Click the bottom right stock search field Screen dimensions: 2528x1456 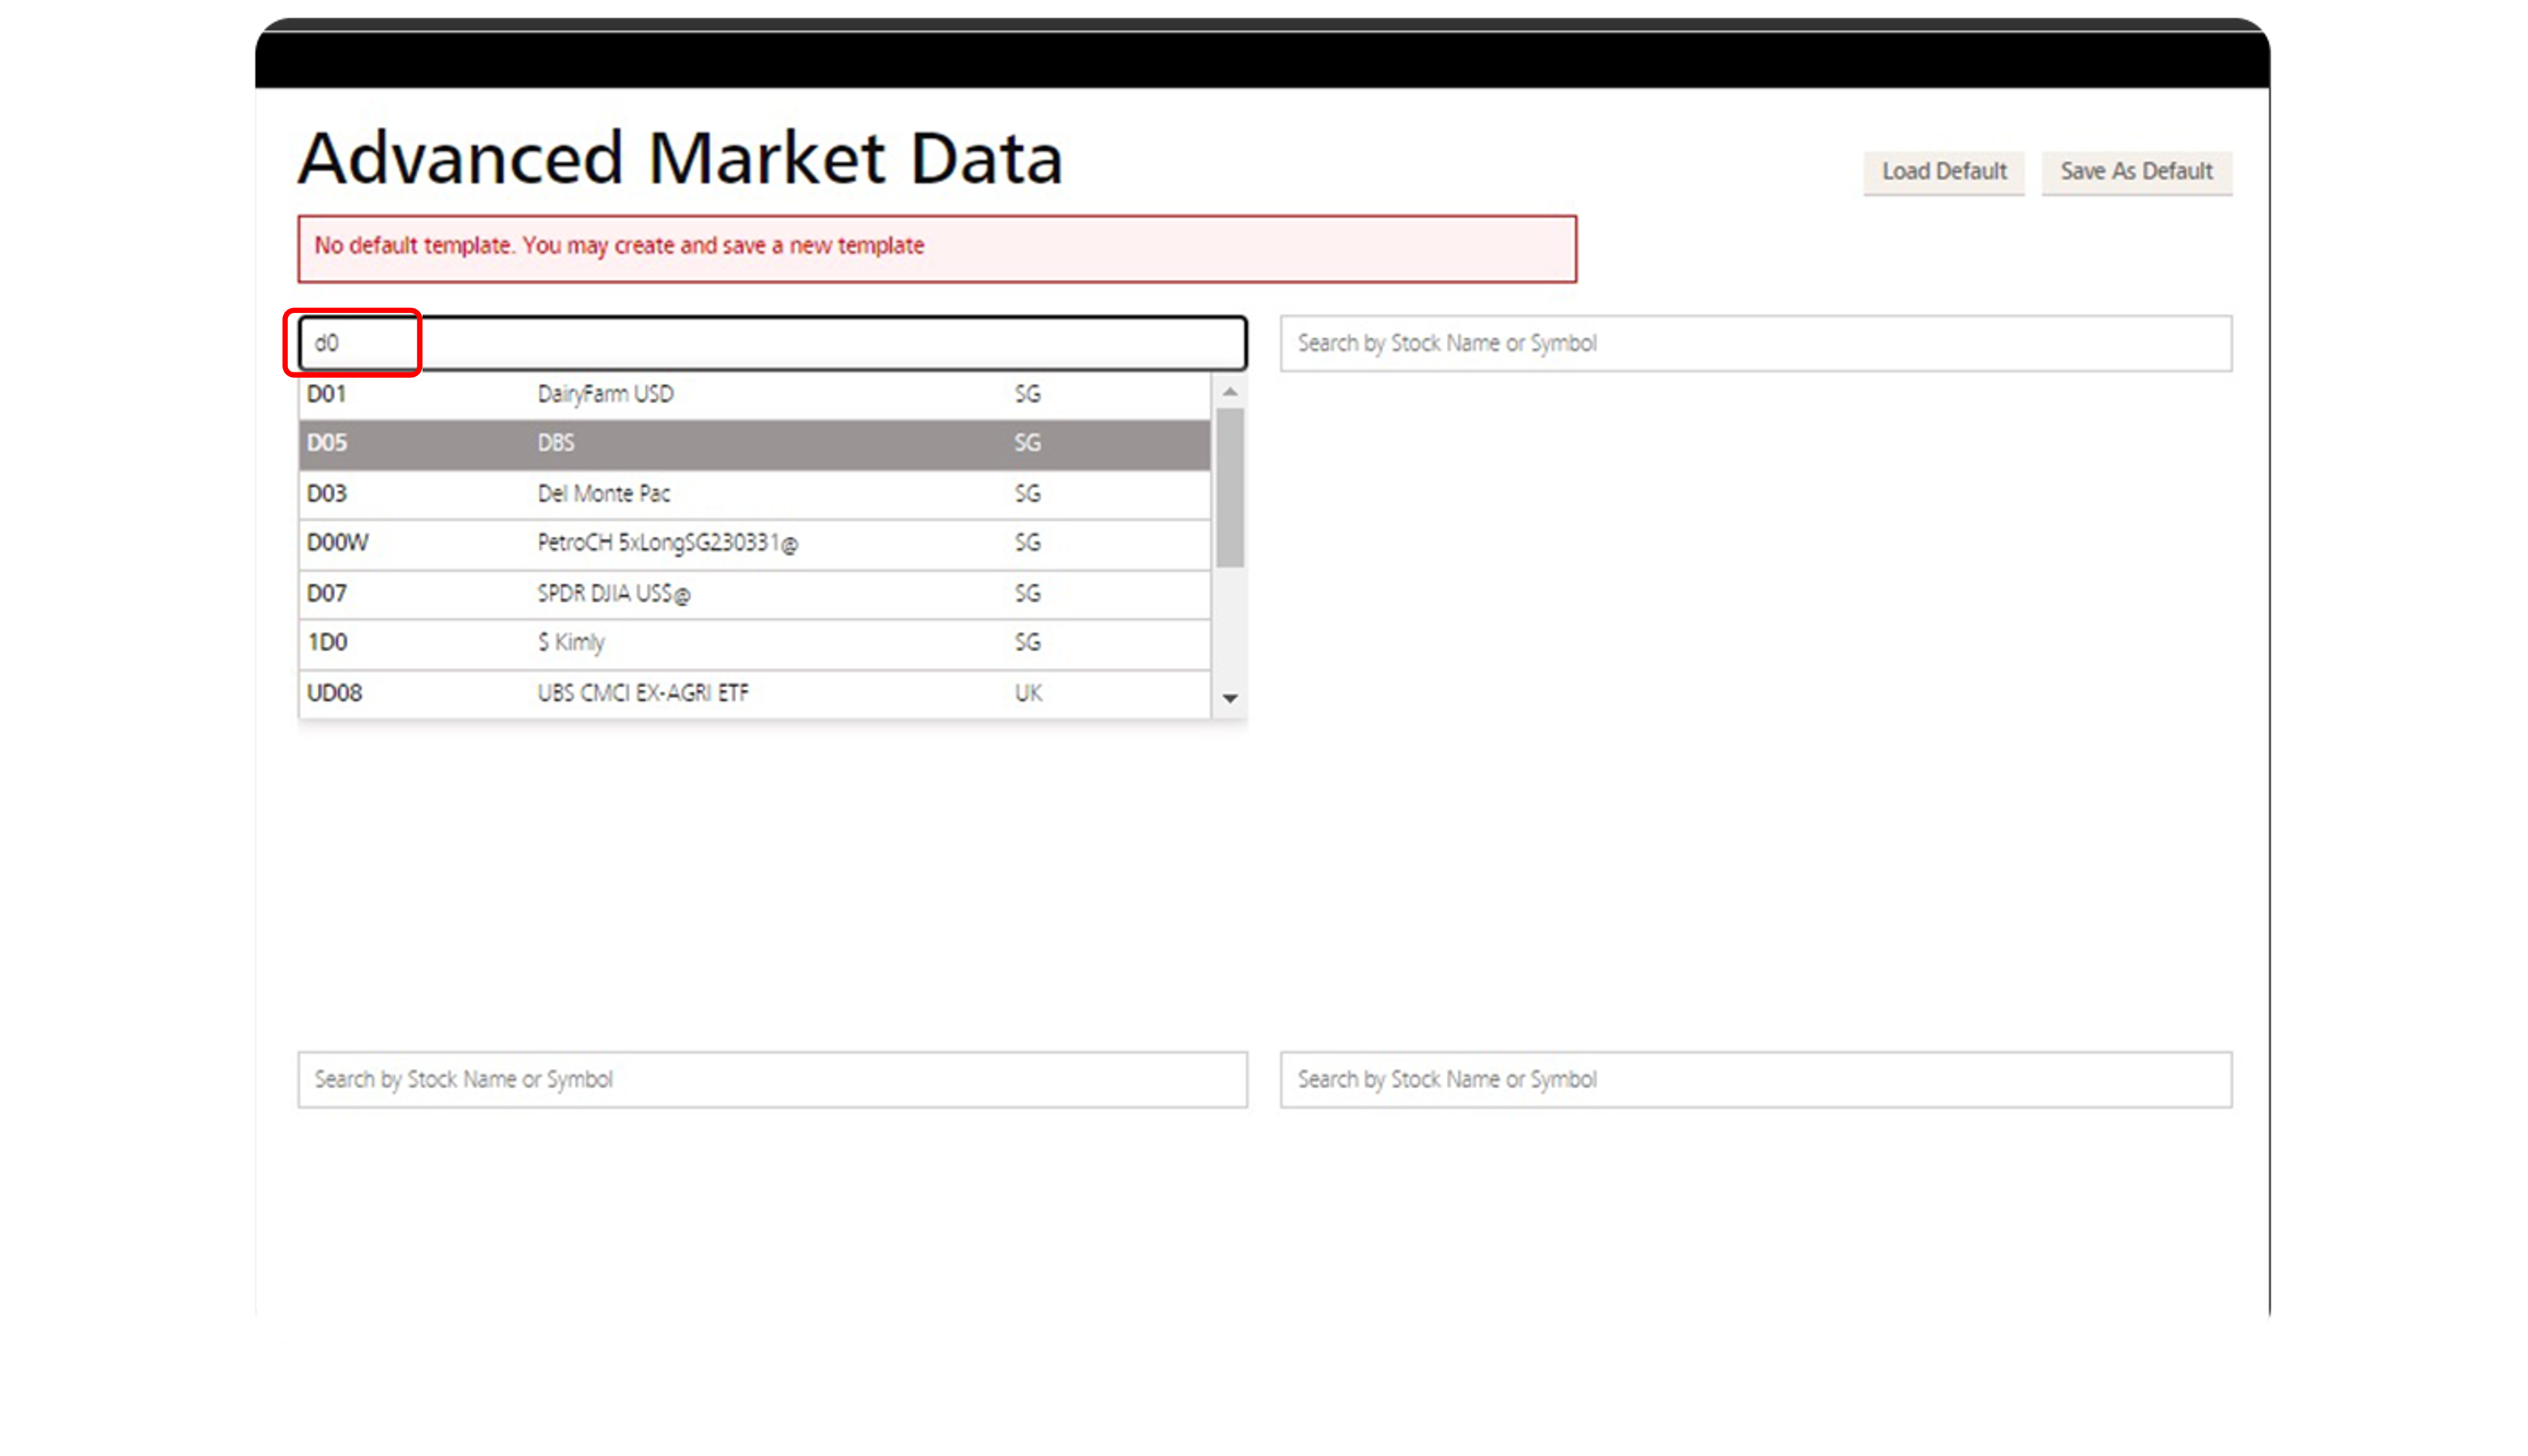[1755, 1079]
